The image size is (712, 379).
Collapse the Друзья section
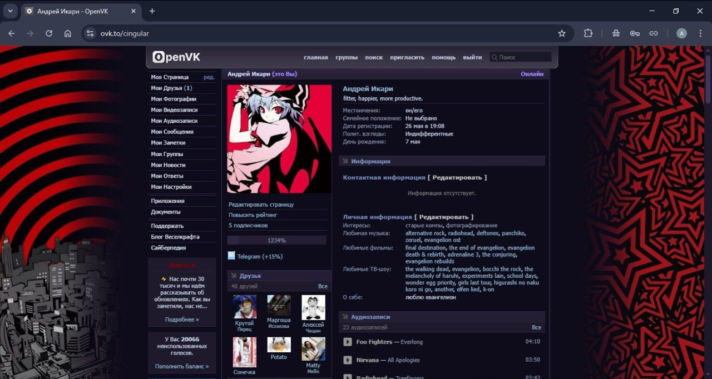pyautogui.click(x=234, y=276)
